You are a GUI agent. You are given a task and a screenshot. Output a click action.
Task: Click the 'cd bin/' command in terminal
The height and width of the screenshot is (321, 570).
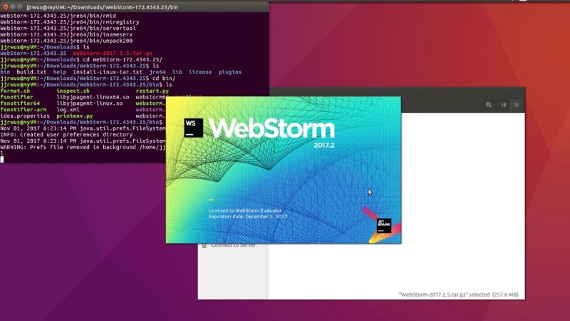point(164,78)
